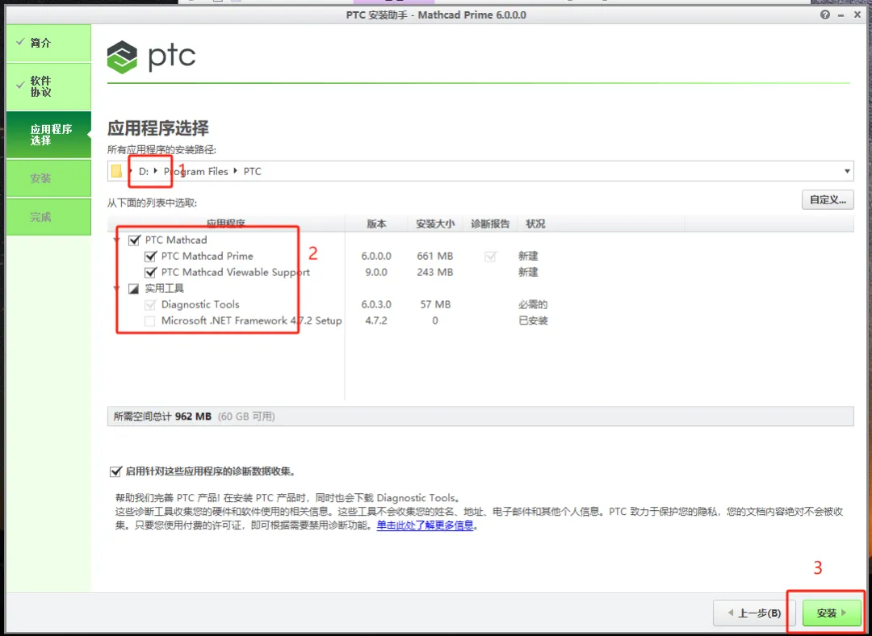Click the 应用程序选择 page heading
The image size is (872, 636).
158,128
